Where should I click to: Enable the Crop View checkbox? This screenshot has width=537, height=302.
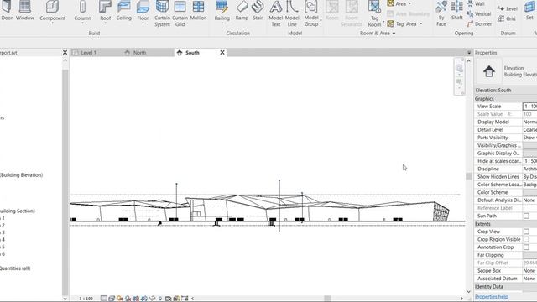[x=526, y=232]
